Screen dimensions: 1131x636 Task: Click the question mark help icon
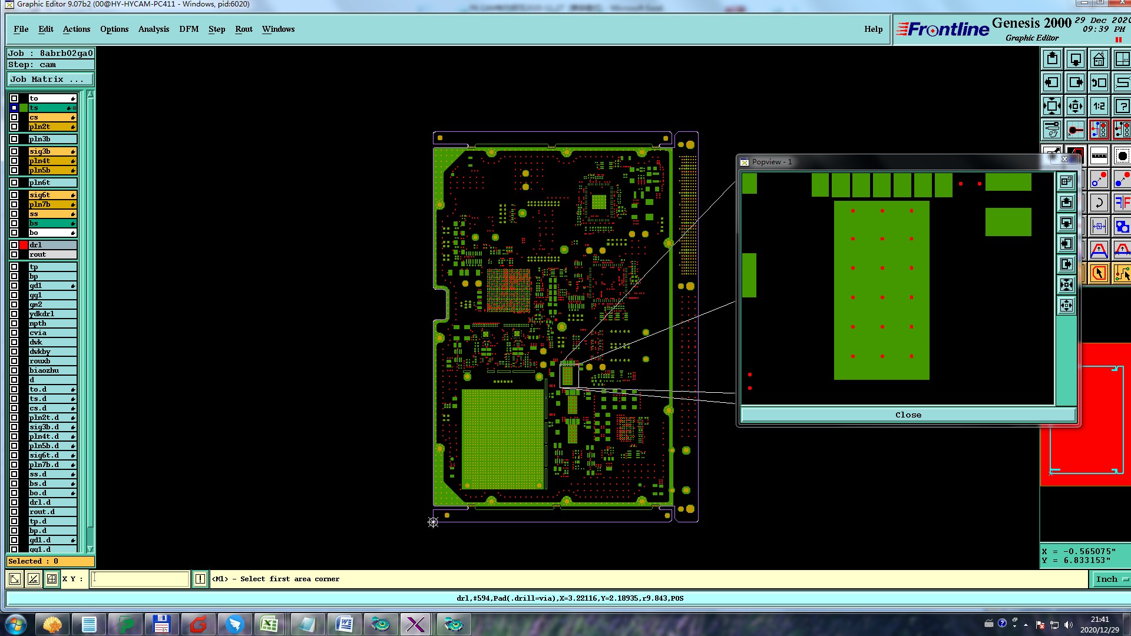click(1122, 107)
